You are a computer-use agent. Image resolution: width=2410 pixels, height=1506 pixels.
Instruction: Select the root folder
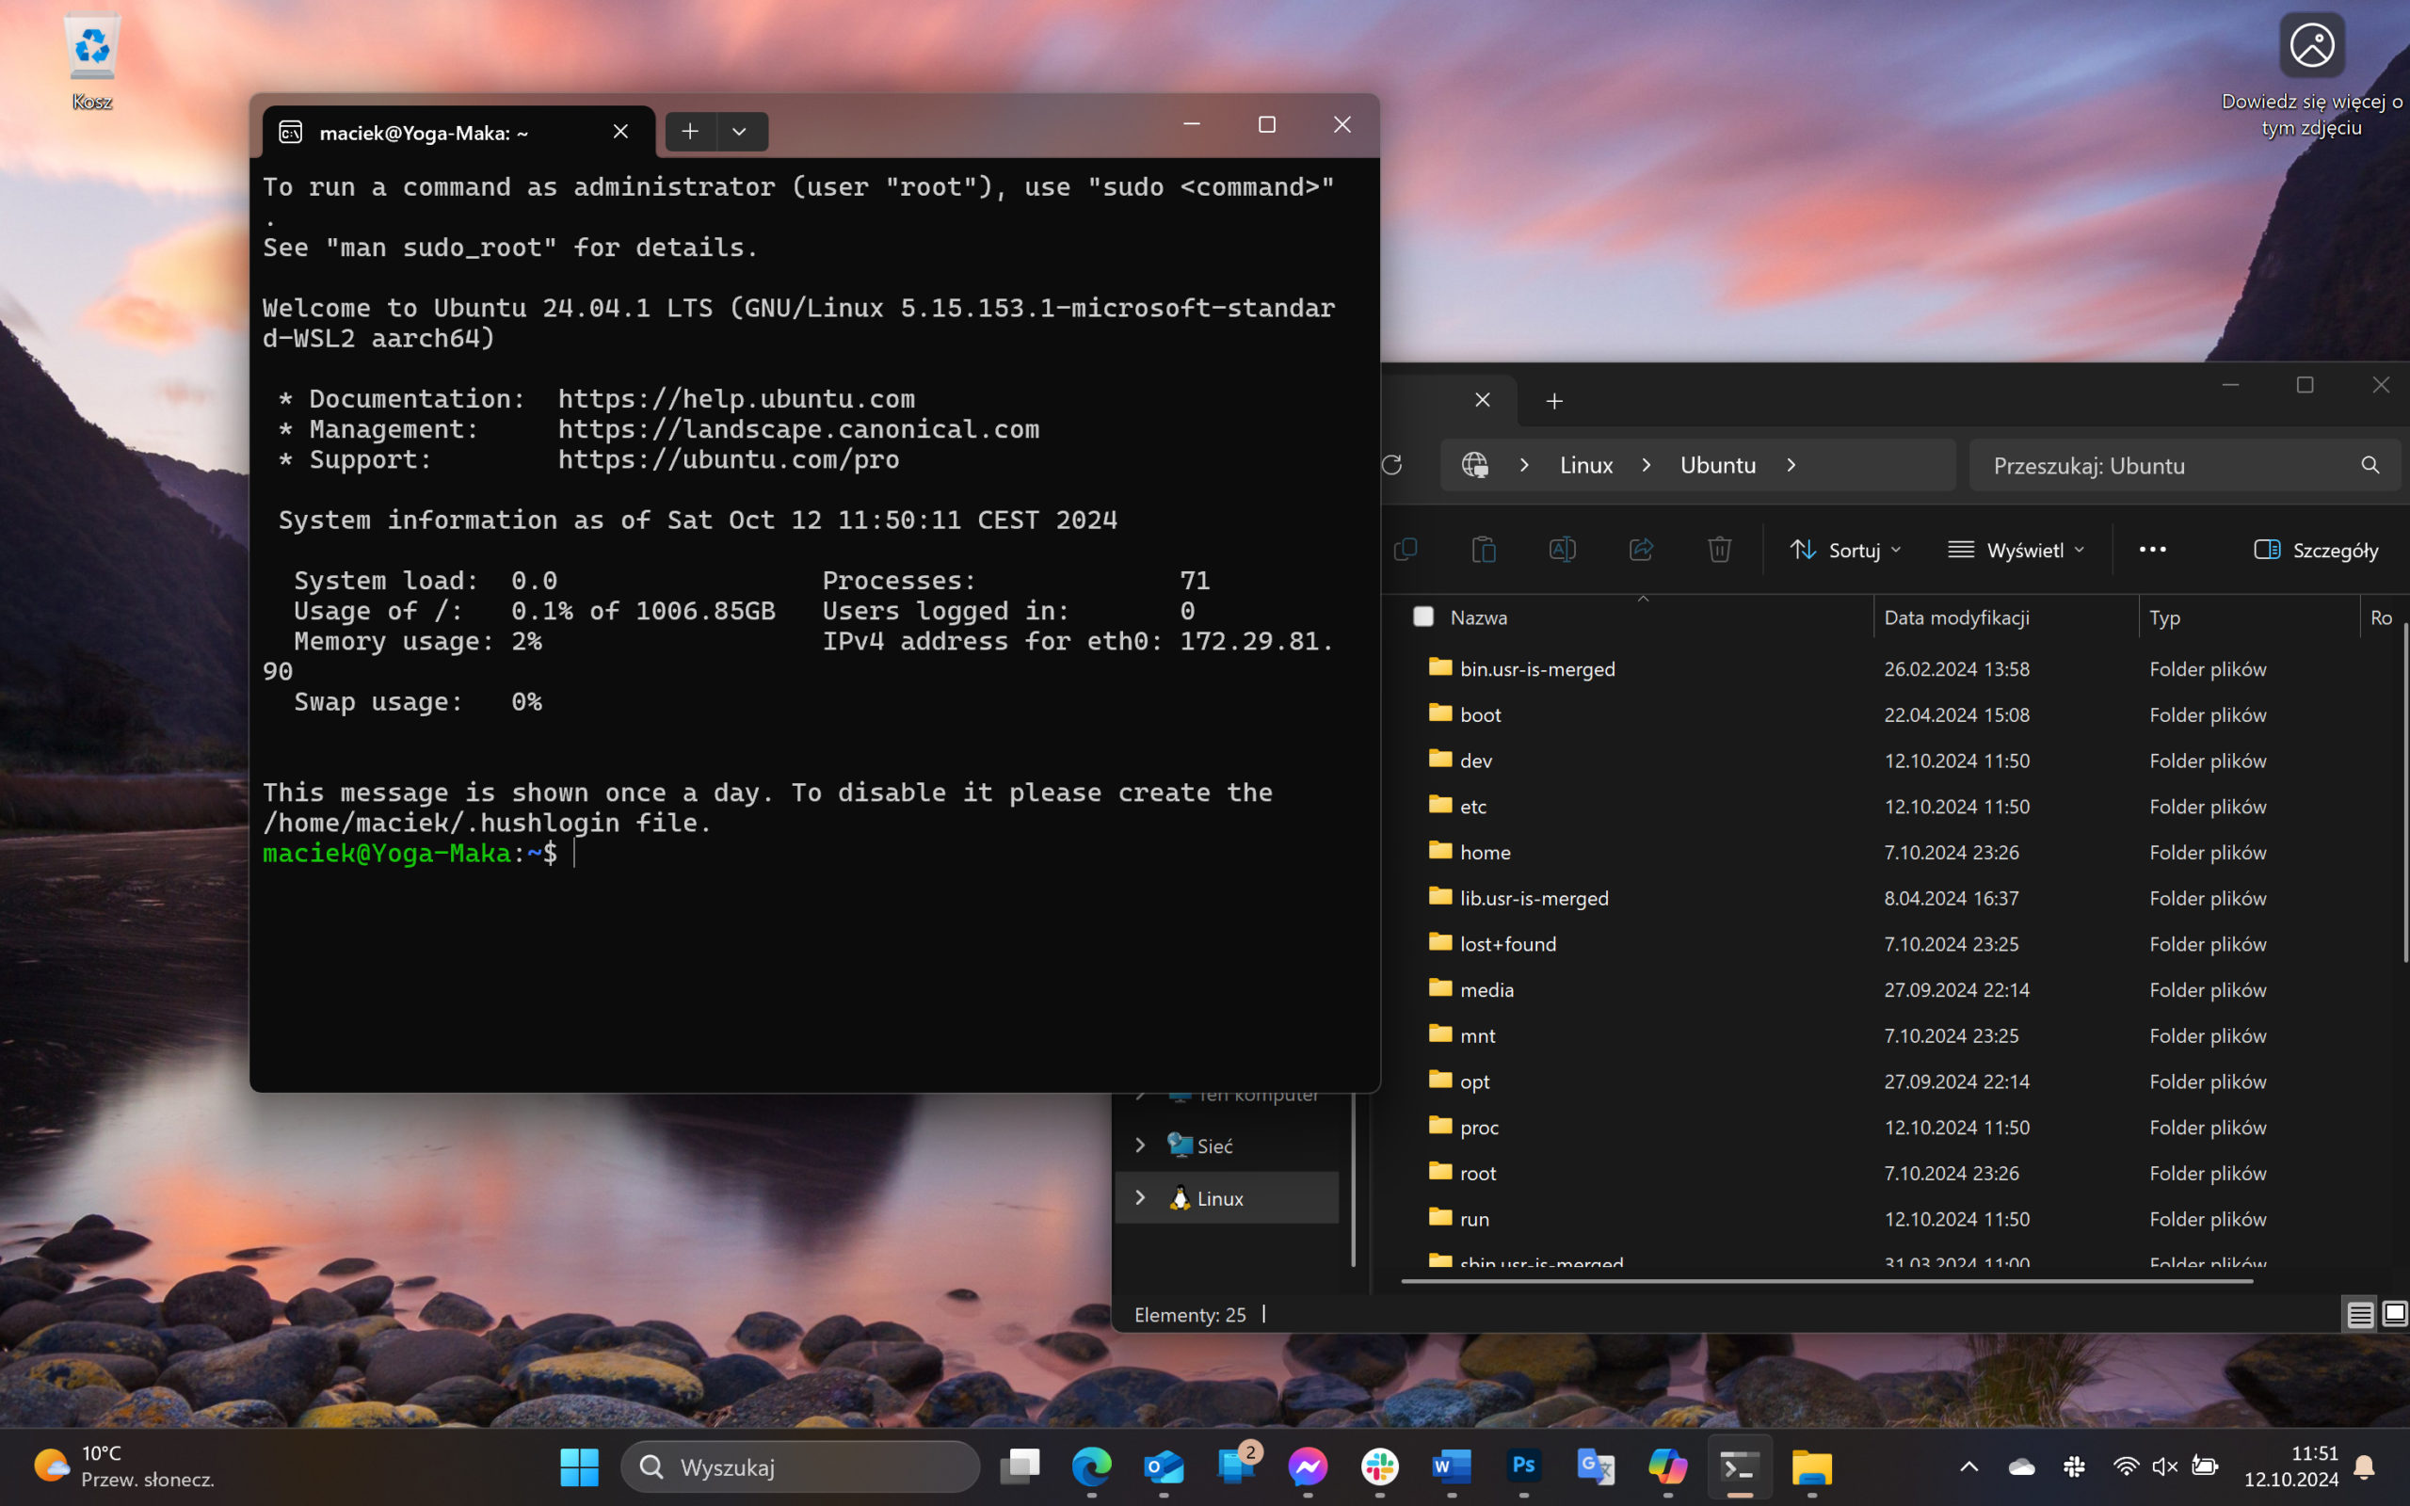pyautogui.click(x=1478, y=1173)
